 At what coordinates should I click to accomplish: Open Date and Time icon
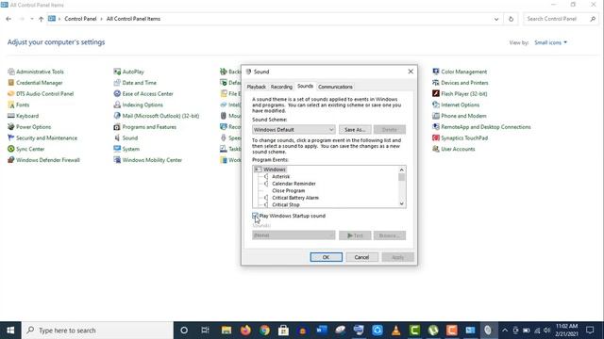[117, 83]
